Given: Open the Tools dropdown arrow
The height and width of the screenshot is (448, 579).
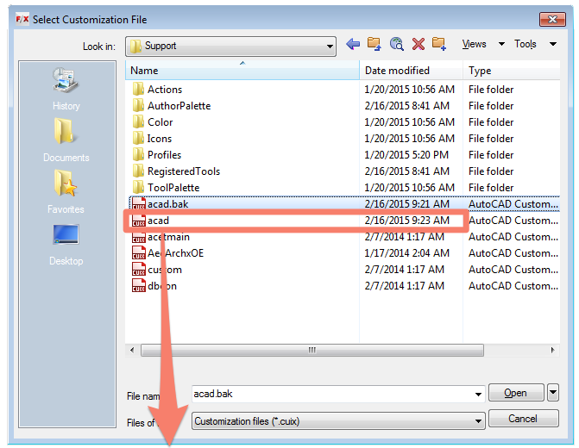Looking at the screenshot, I should coord(553,44).
